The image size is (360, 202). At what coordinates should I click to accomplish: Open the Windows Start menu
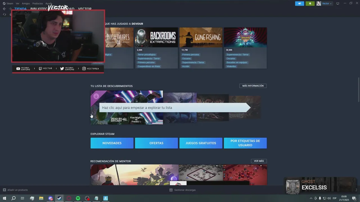(4, 198)
